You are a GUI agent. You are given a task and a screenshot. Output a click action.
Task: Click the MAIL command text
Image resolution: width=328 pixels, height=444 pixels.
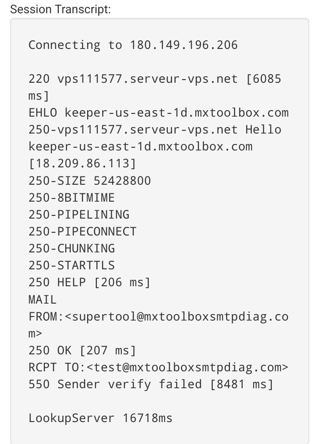click(42, 300)
